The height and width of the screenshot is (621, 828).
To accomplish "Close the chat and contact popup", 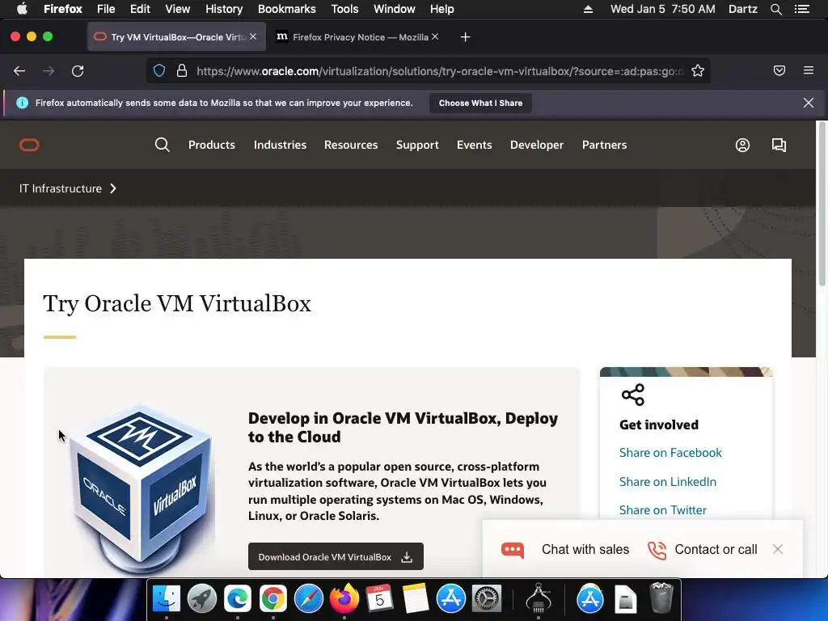I will [777, 549].
